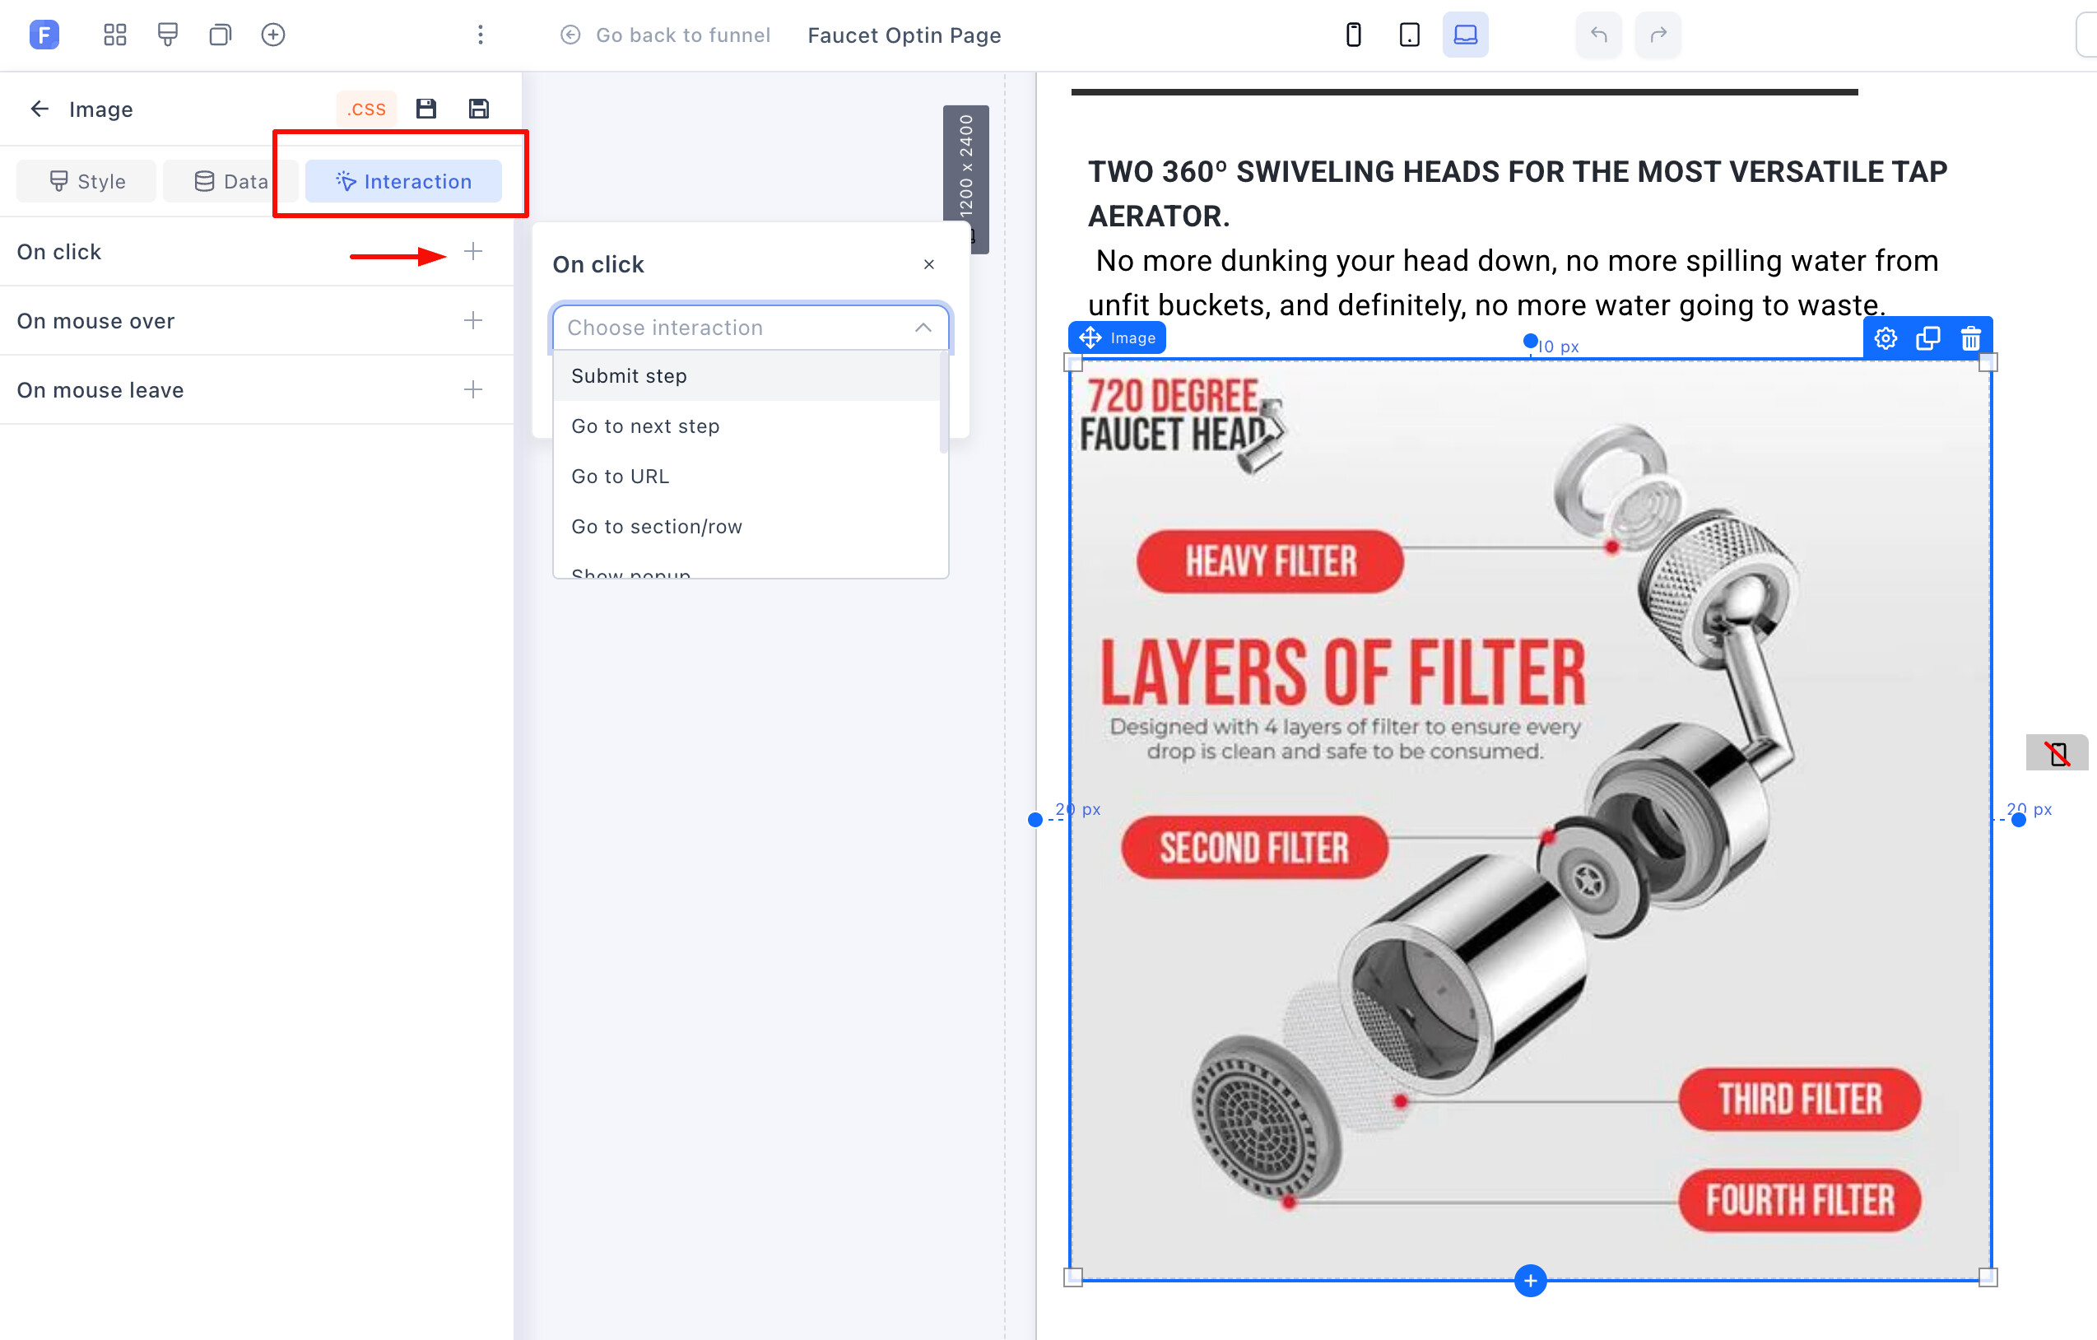
Task: Click the right margin handle dot
Action: coord(2019,819)
